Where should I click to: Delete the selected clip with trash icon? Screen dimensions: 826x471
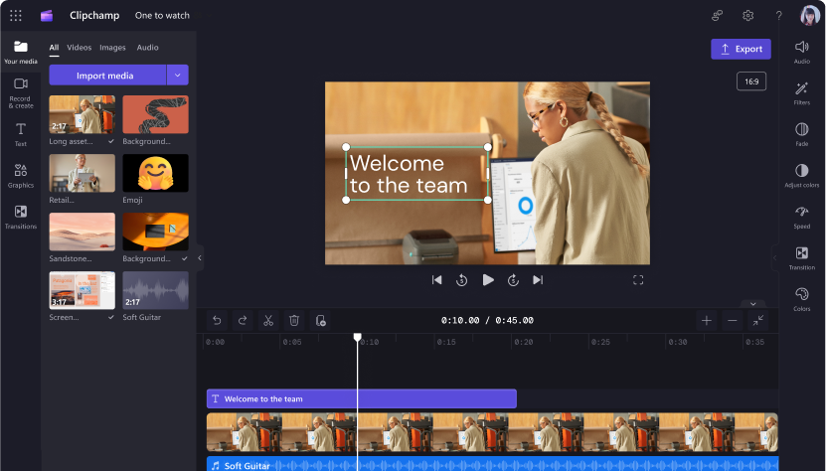[x=294, y=320]
